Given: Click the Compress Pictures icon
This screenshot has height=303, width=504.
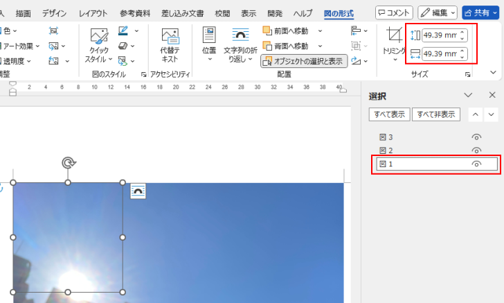Looking at the screenshot, I should point(53,31).
